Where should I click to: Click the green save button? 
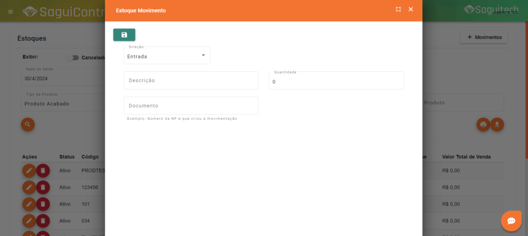coord(124,35)
